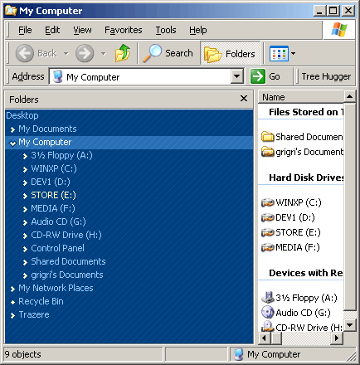Select Control Panel in folder tree

pos(57,248)
